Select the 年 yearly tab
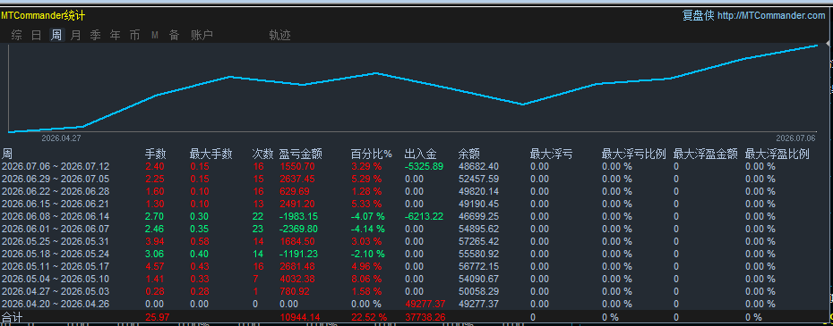The width and height of the screenshot is (833, 326). click(x=116, y=36)
